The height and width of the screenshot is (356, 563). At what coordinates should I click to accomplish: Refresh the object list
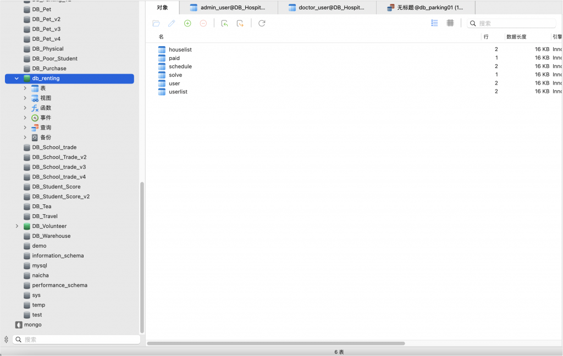point(262,24)
